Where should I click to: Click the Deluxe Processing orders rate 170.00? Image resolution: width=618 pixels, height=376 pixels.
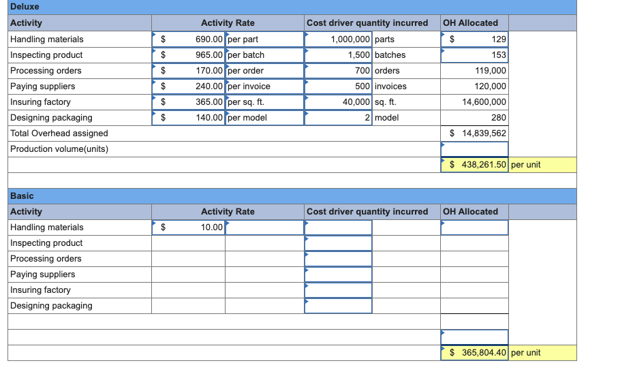pyautogui.click(x=188, y=71)
